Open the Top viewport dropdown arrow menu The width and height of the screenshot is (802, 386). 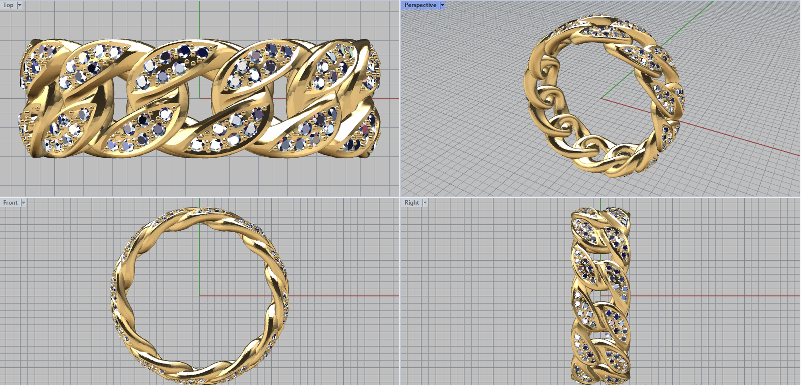tap(20, 5)
